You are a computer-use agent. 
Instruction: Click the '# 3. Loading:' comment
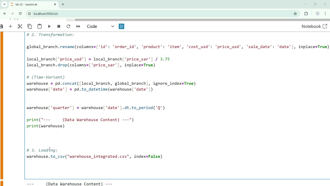(42, 150)
